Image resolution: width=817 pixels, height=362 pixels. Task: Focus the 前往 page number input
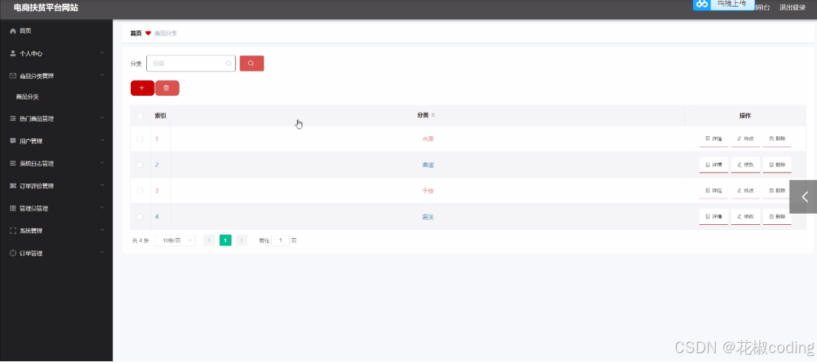click(280, 240)
